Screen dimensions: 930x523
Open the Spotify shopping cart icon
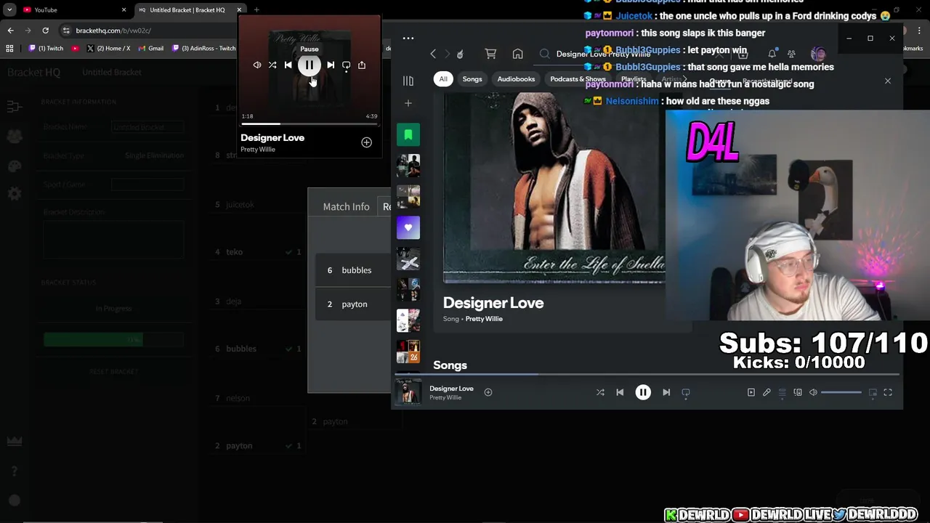tap(490, 54)
